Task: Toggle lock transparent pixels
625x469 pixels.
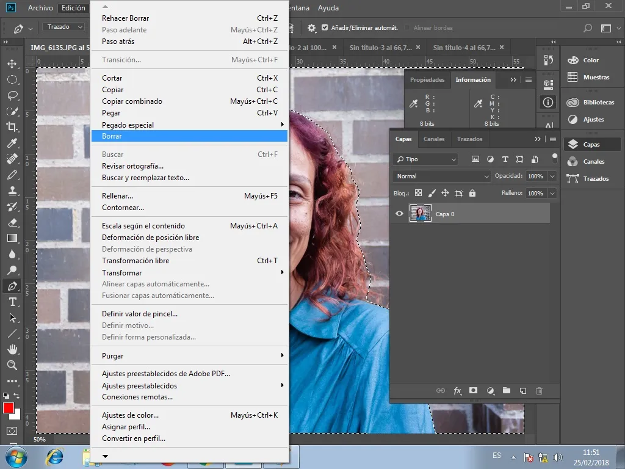Action: (418, 193)
